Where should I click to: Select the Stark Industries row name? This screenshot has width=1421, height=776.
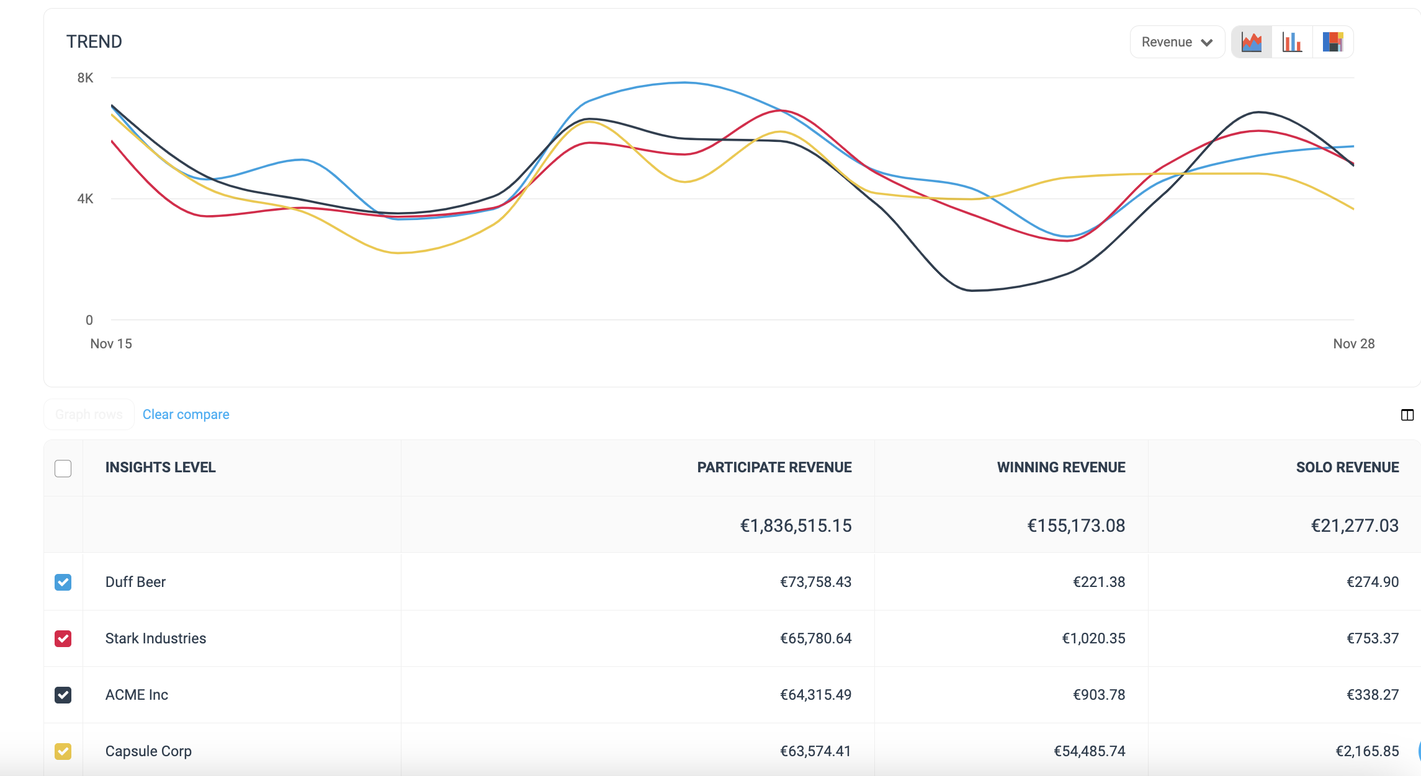click(156, 638)
